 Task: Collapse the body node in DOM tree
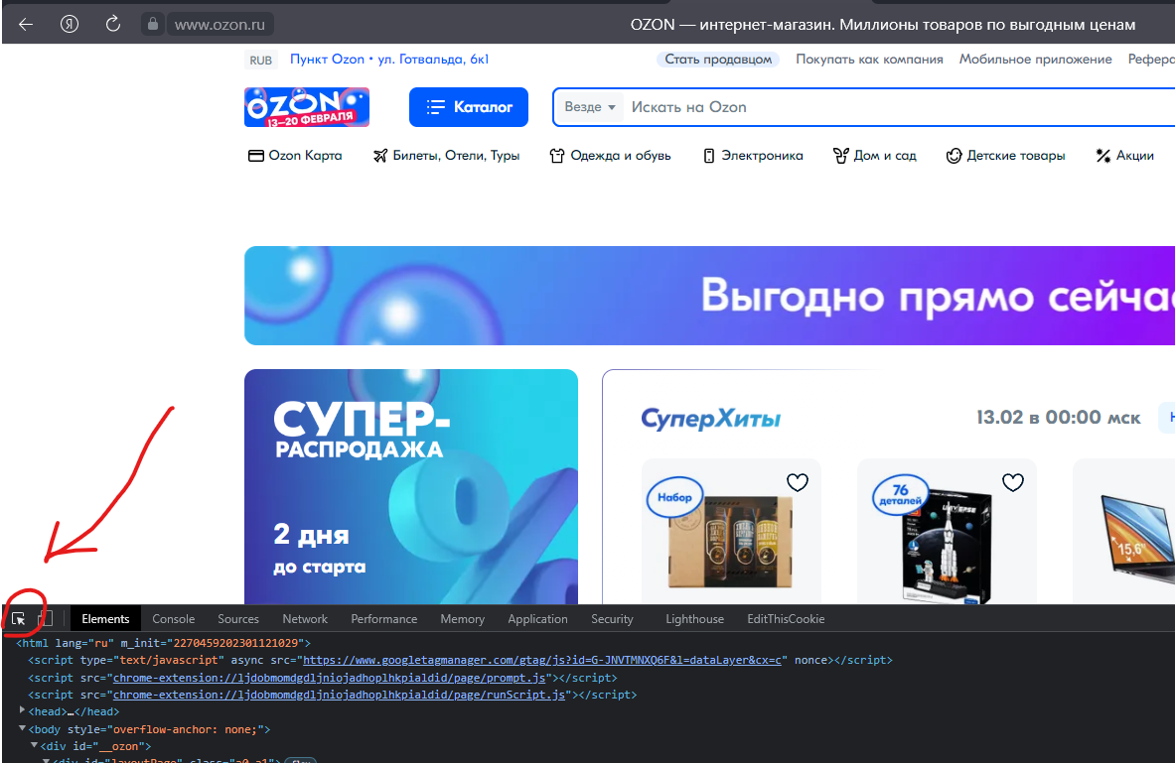22,728
